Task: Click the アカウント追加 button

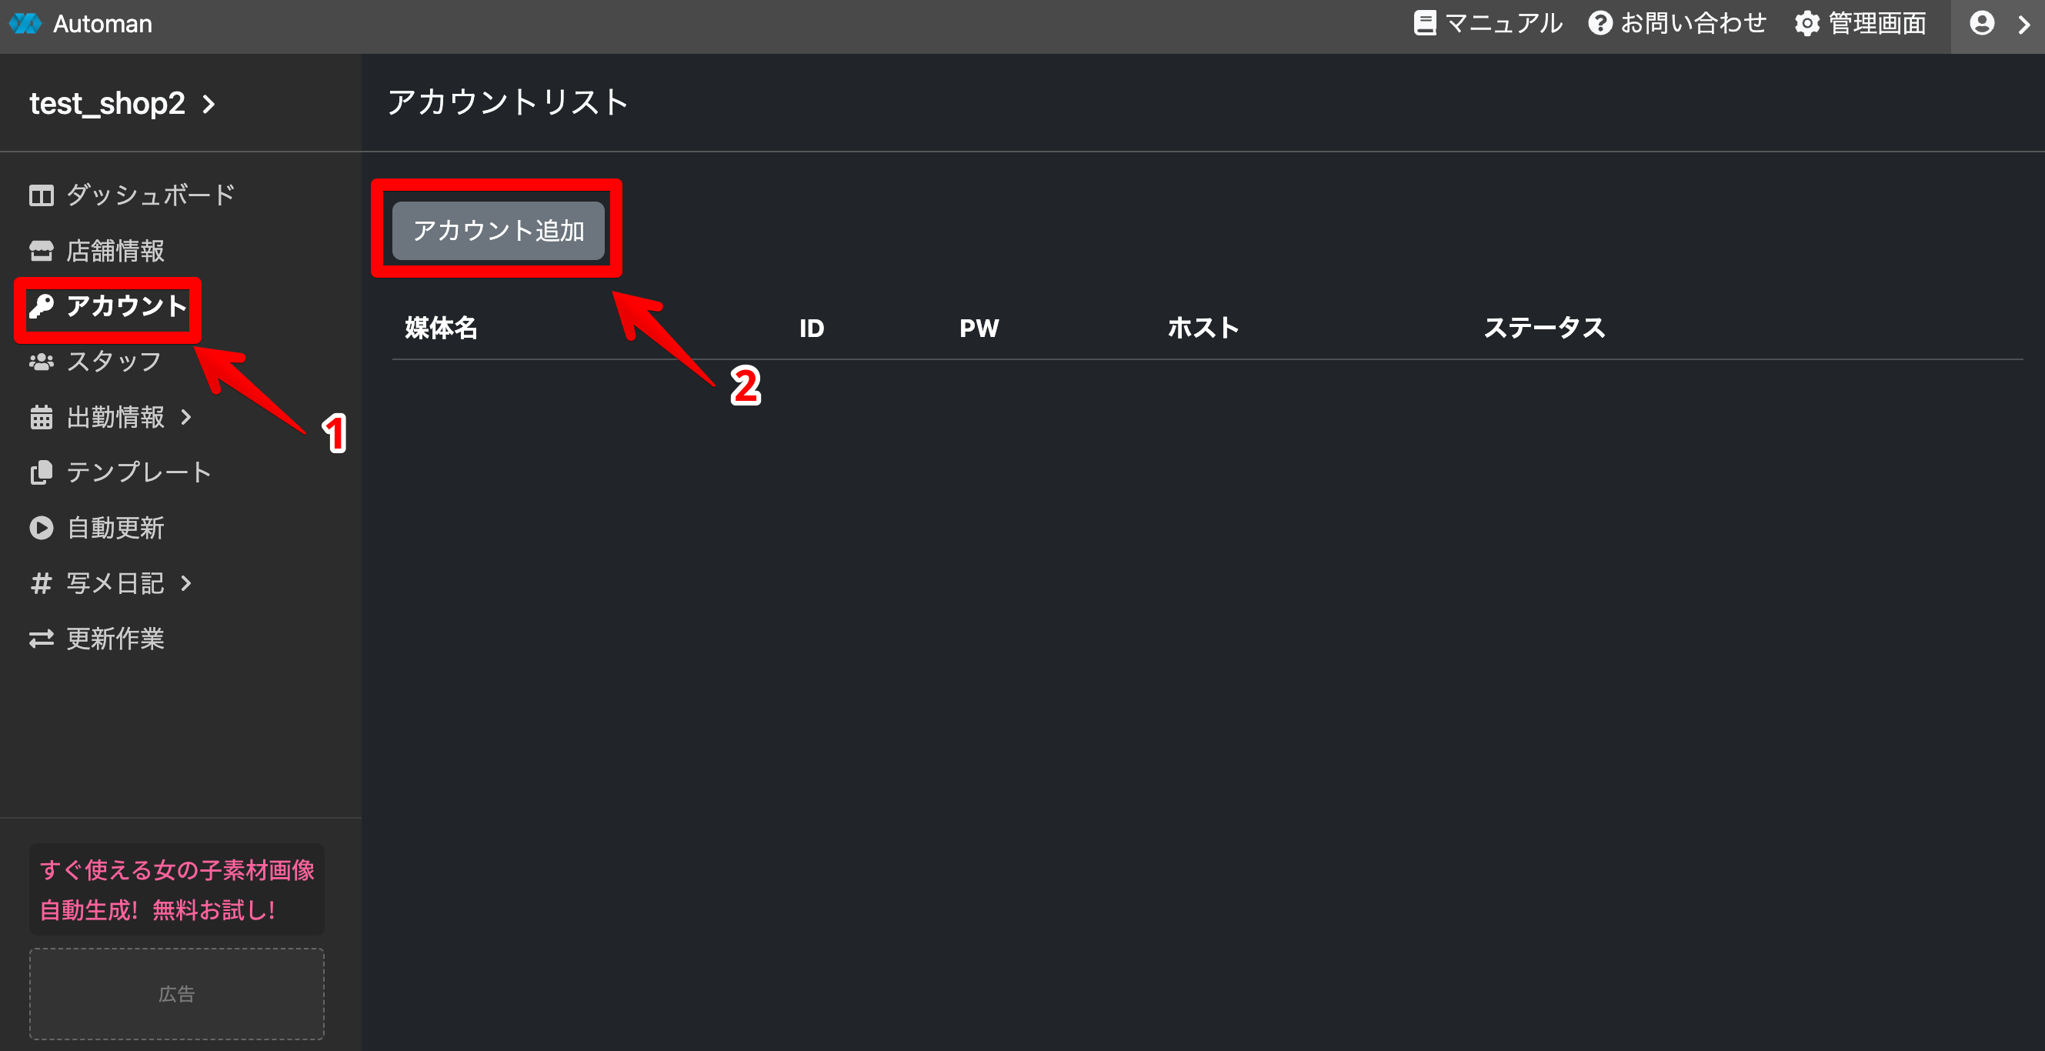Action: click(499, 230)
